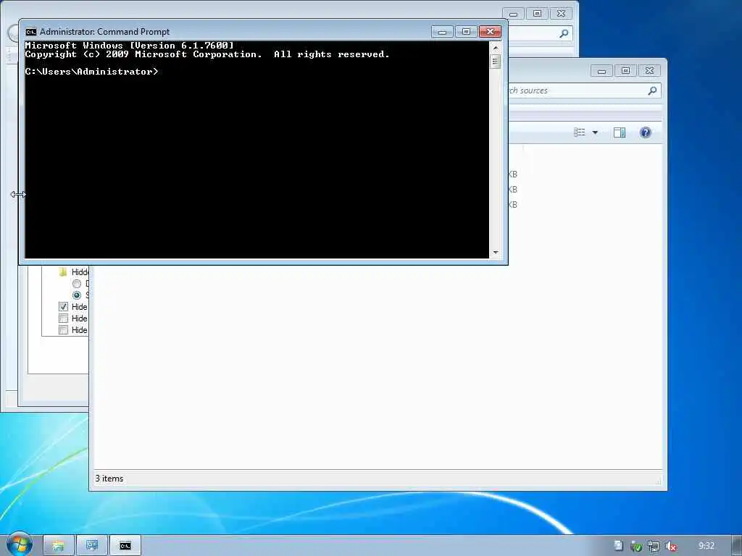The image size is (742, 556).
Task: Change the view in the sources Explorer window
Action: tap(579, 132)
